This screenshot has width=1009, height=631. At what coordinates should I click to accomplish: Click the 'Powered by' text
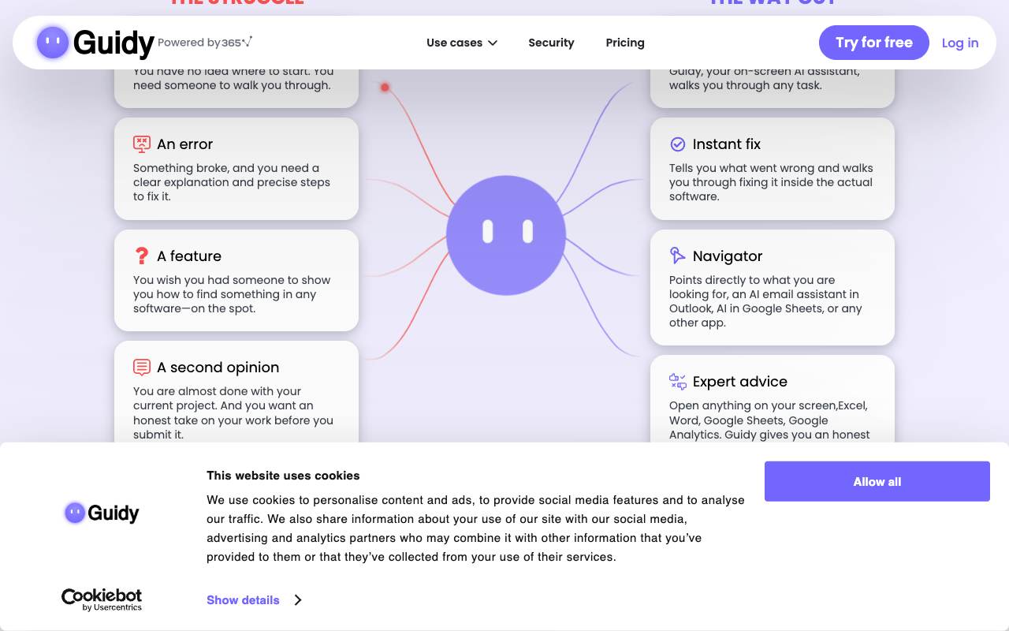tap(189, 43)
